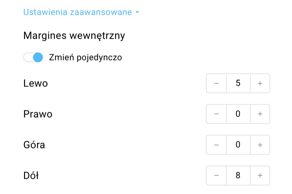Decrease the Prawo margin with minus
This screenshot has height=194, width=292.
coord(216,114)
